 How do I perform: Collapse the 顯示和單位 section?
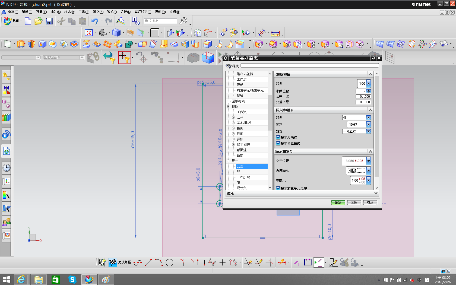(370, 151)
